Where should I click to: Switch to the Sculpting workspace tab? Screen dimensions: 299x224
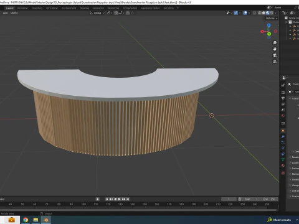point(37,8)
